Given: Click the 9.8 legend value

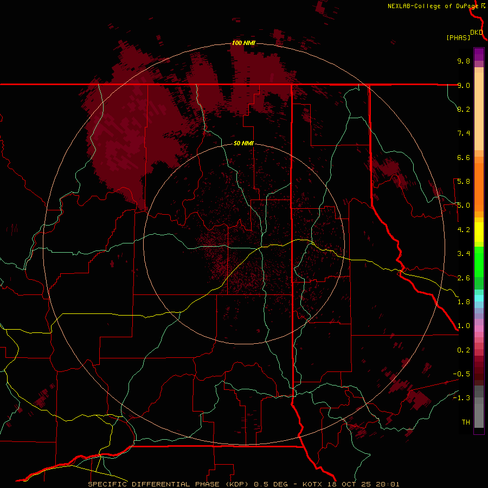Looking at the screenshot, I should click(464, 61).
